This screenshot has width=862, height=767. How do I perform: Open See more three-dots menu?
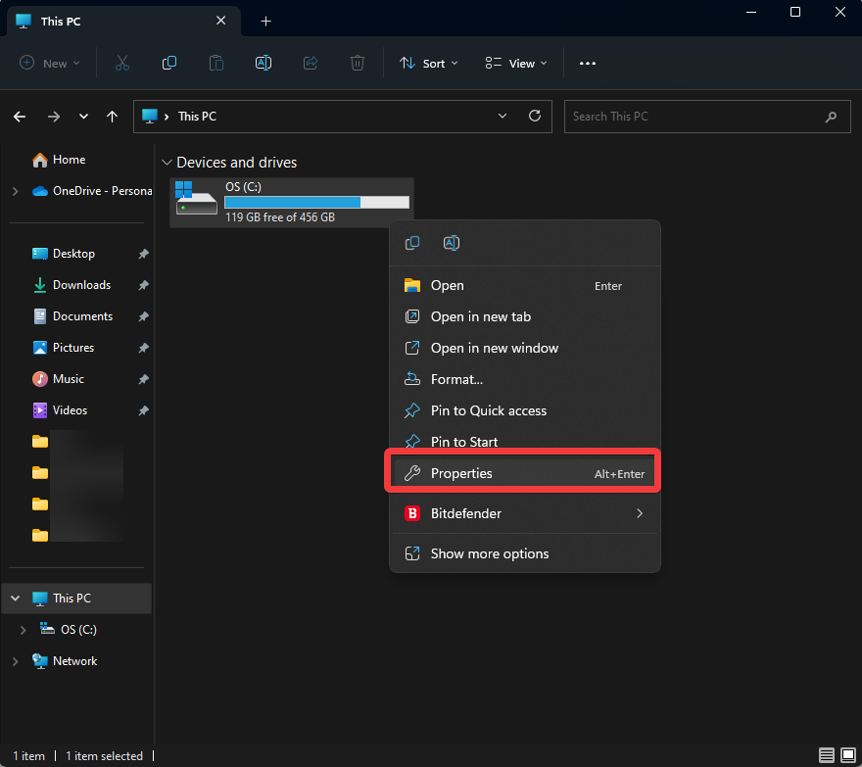pyautogui.click(x=588, y=63)
